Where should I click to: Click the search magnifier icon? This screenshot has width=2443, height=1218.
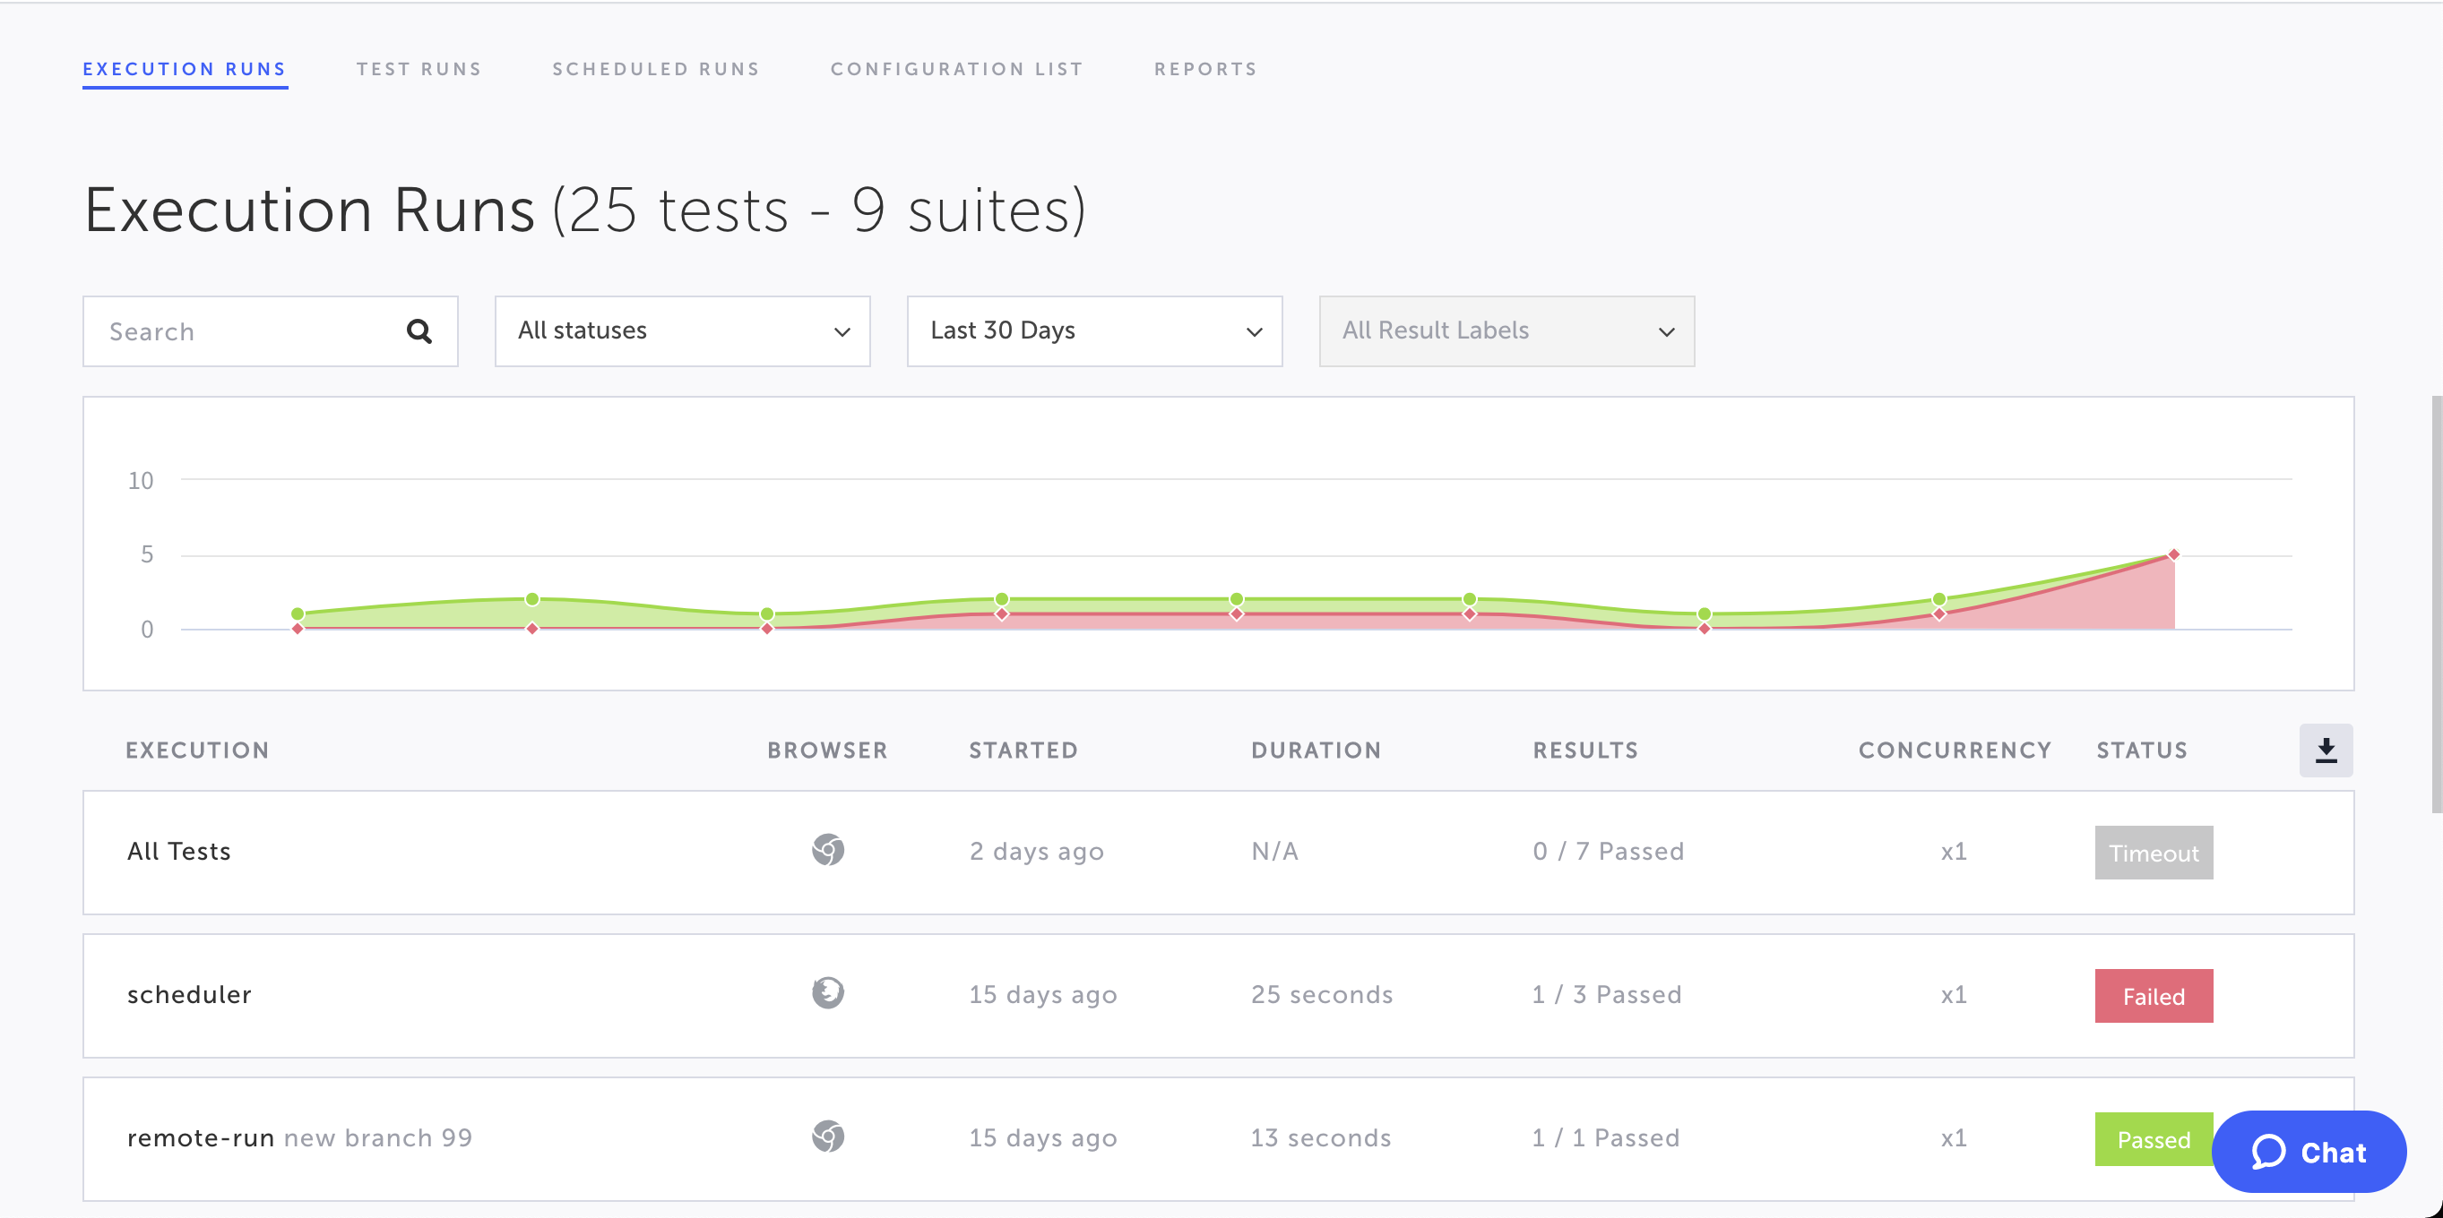click(x=419, y=330)
